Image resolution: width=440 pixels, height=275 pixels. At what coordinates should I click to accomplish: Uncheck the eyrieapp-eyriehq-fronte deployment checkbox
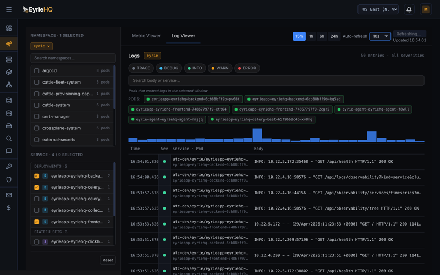tap(36, 222)
